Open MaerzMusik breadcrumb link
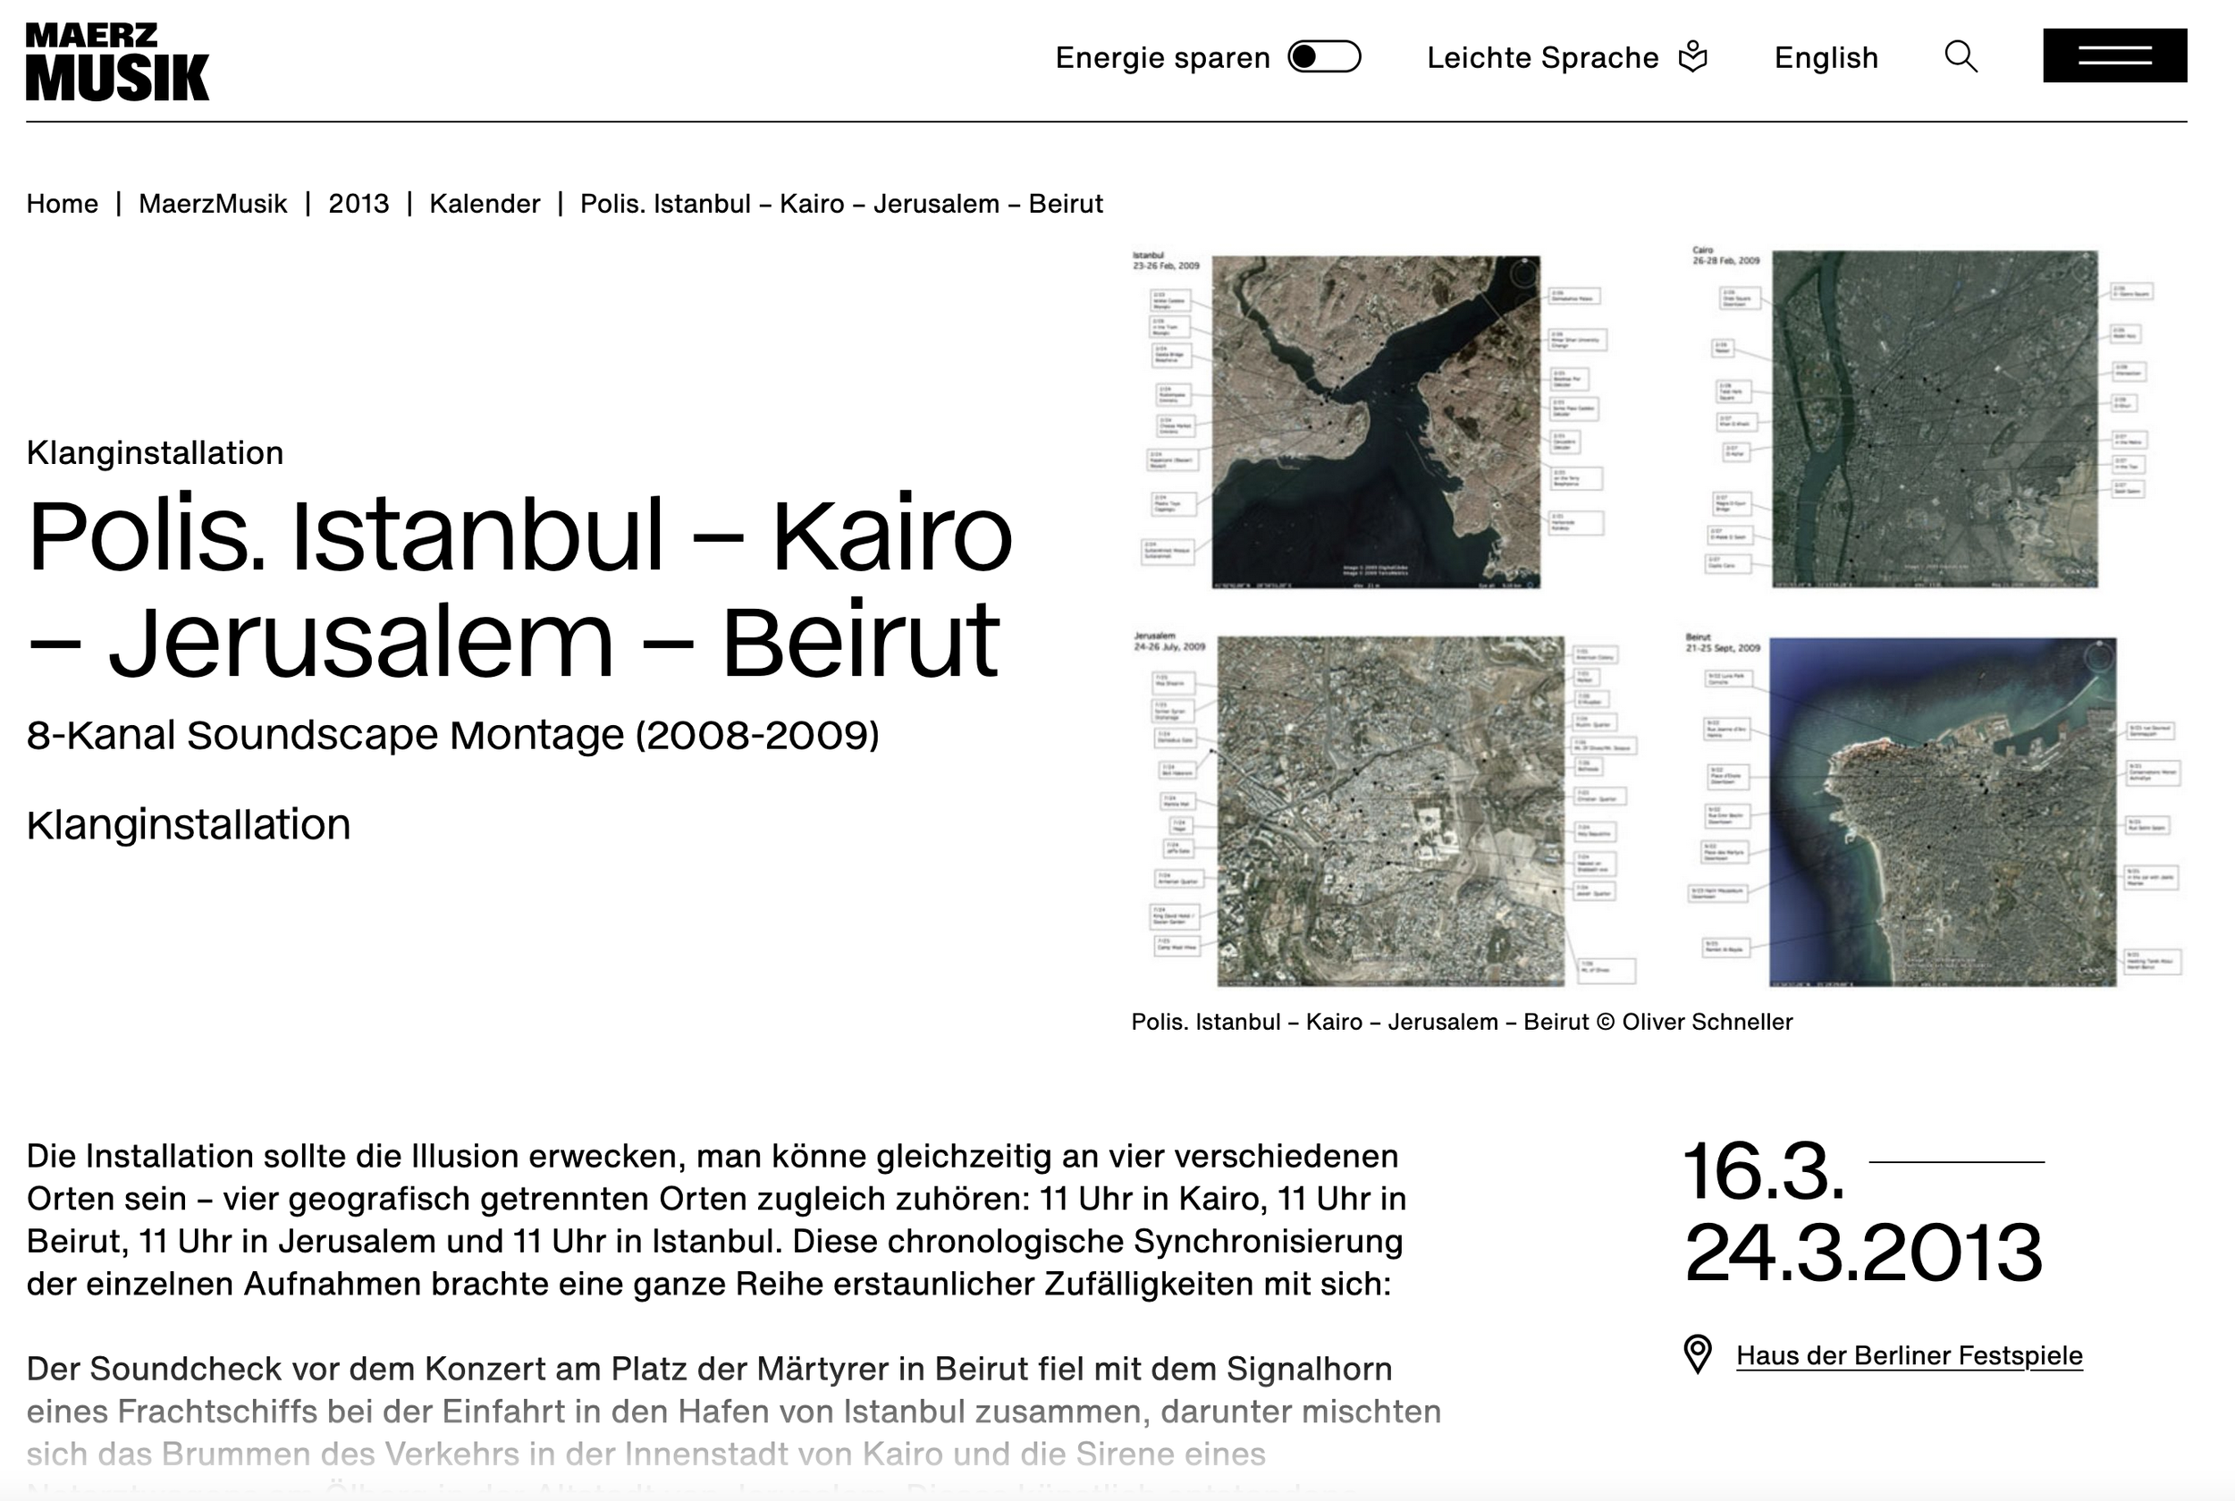2235x1501 pixels. tap(213, 204)
